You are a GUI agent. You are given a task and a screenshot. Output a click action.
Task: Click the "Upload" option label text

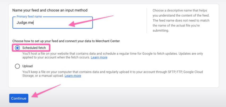(28, 66)
